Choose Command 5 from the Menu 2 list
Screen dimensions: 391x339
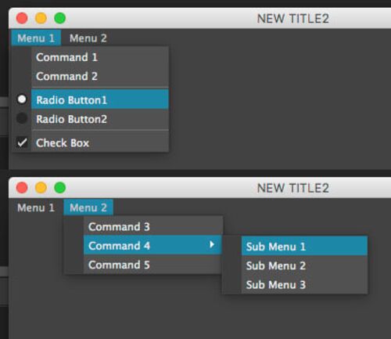[153, 265]
